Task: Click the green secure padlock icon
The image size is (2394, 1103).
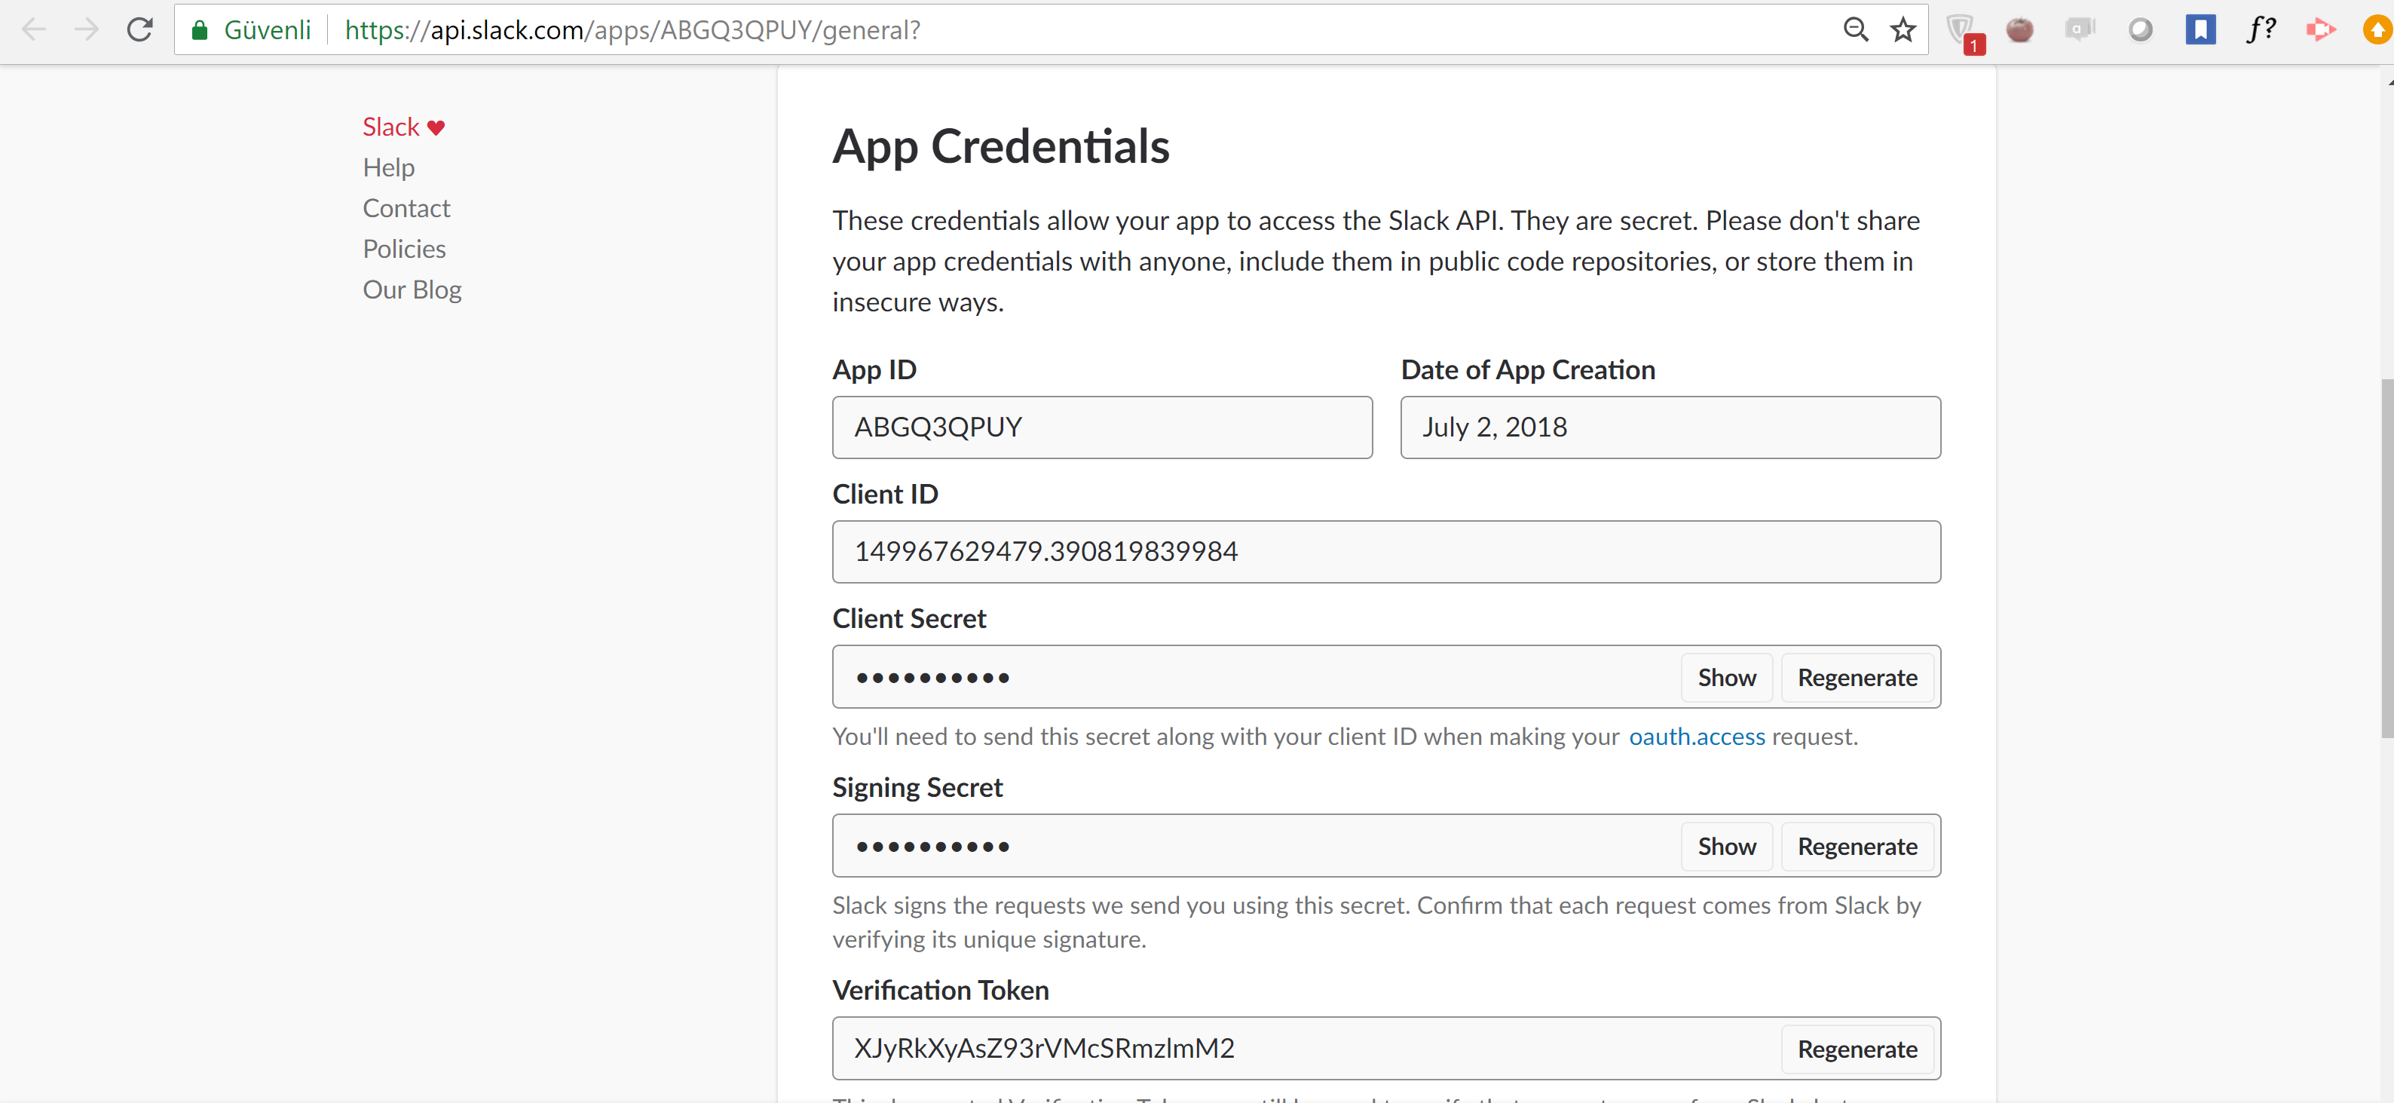Action: (199, 31)
